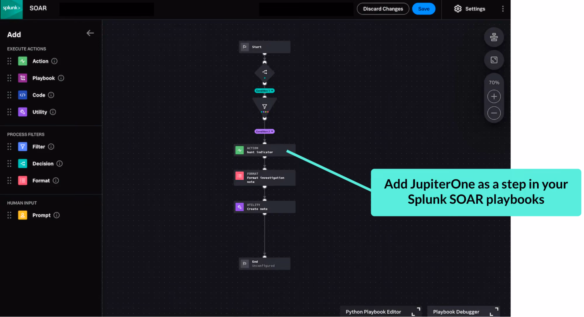
Task: Click the SOAR title text
Action: click(x=38, y=8)
